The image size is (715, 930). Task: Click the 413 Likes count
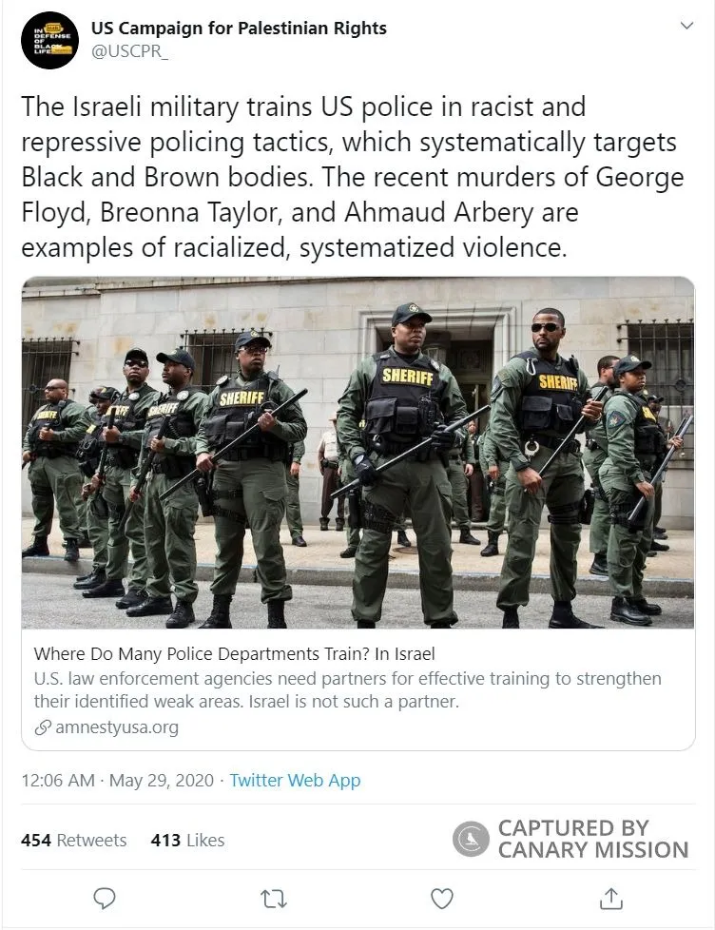click(187, 840)
